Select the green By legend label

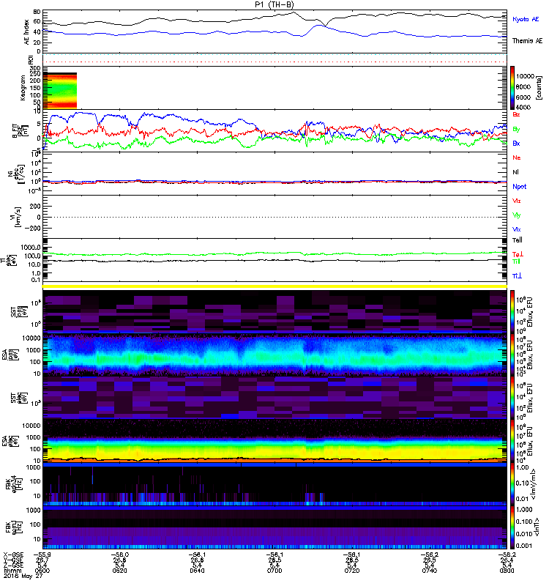click(516, 129)
